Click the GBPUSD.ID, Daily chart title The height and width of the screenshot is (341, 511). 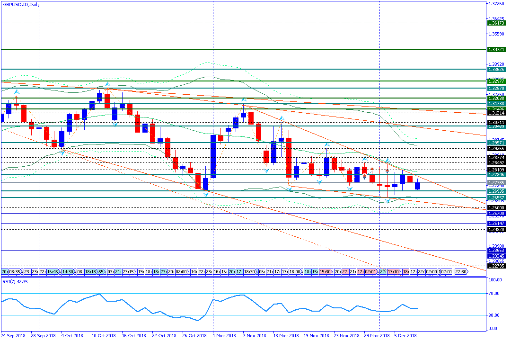pyautogui.click(x=21, y=4)
